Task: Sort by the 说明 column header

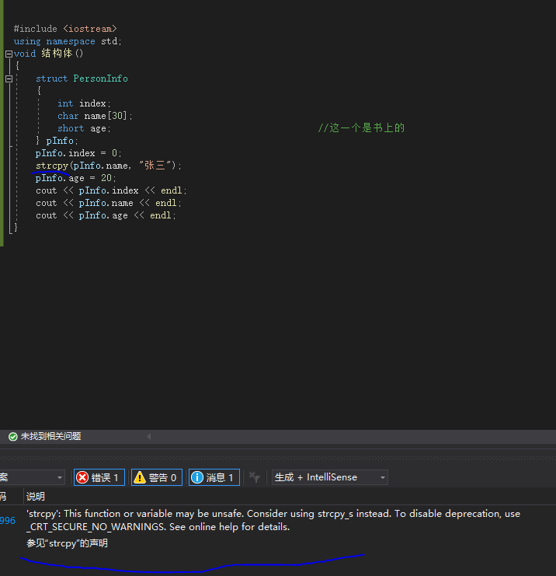Action: coord(36,497)
